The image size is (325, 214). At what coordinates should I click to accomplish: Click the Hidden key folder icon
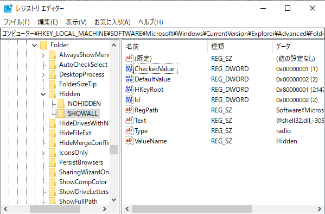[x=52, y=94]
